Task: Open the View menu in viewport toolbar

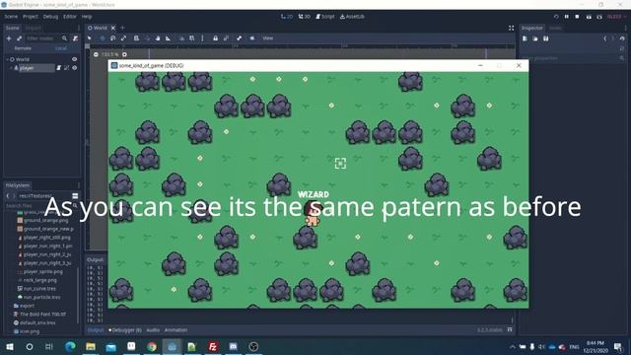Action: pyautogui.click(x=267, y=38)
